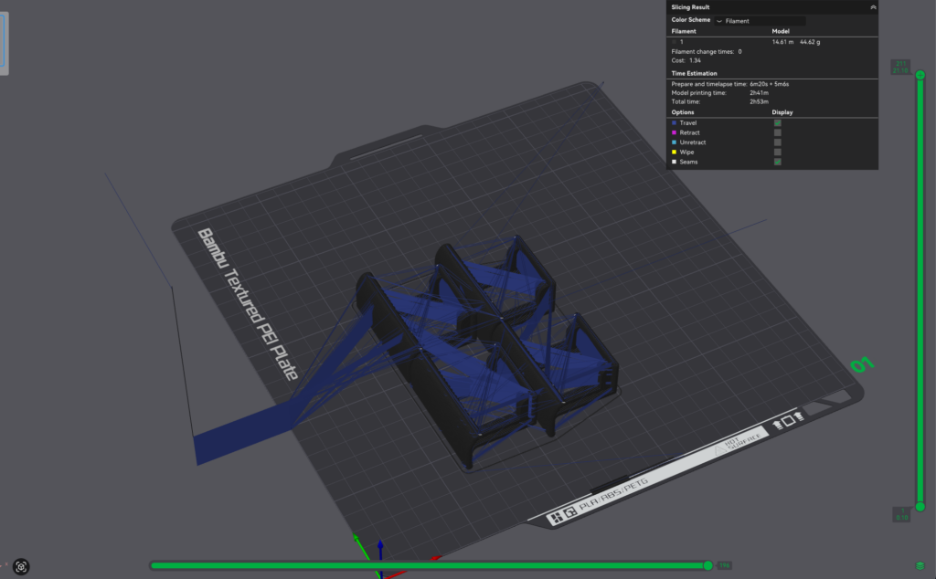Screen dimensions: 936x579
Task: Click the layers icon below vertical slider
Action: (920, 565)
